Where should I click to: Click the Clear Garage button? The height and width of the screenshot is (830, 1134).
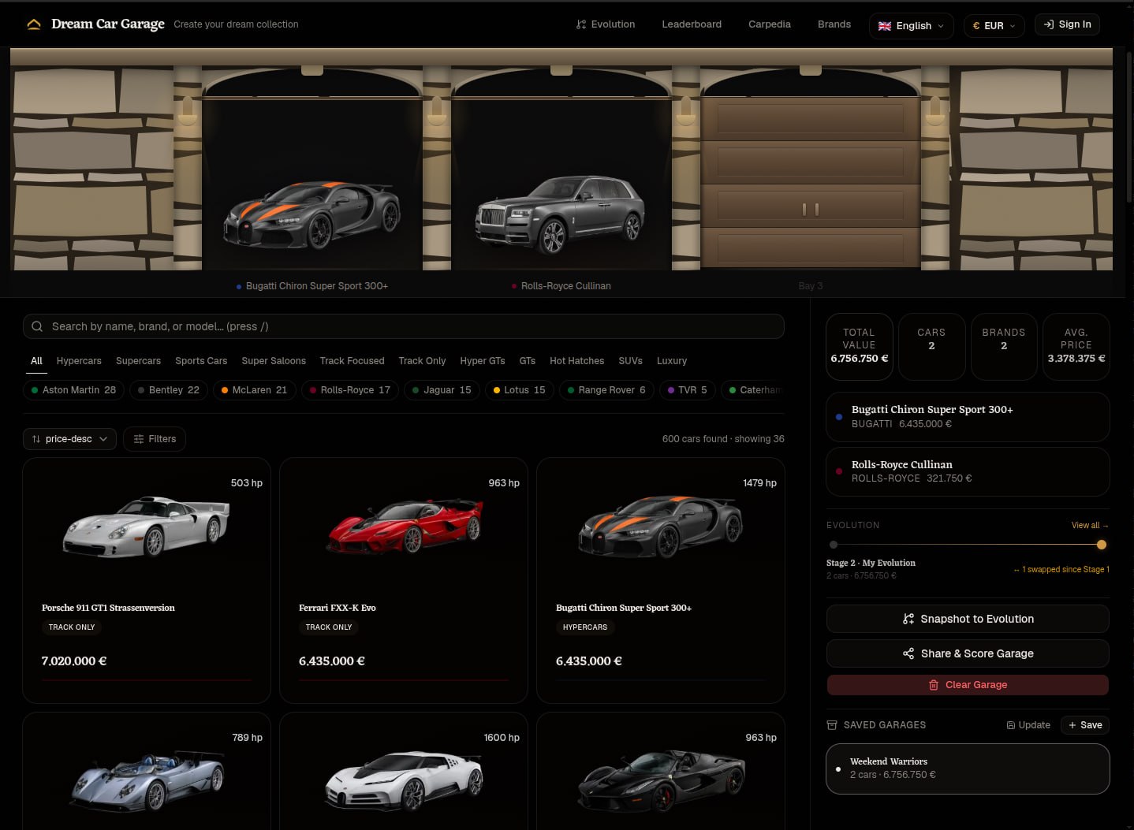pos(968,685)
